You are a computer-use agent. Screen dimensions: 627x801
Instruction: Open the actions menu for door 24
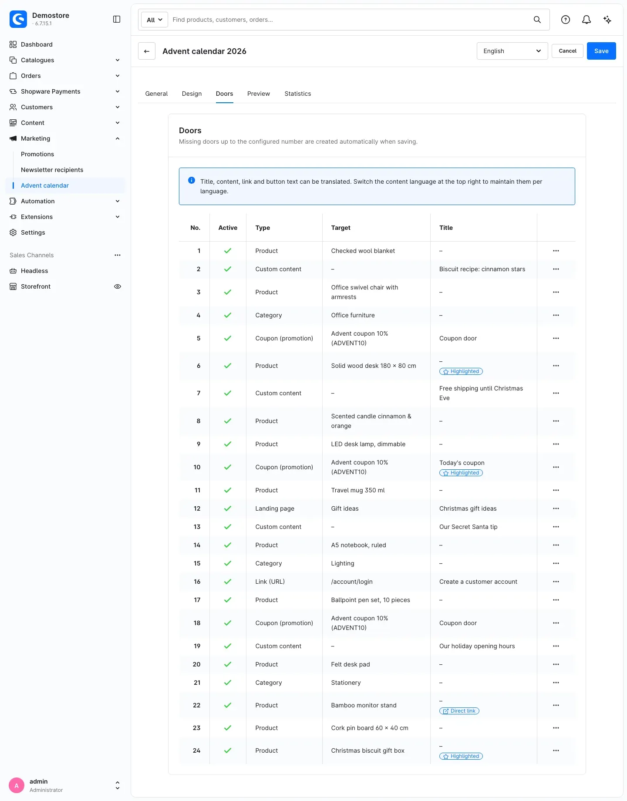tap(556, 751)
